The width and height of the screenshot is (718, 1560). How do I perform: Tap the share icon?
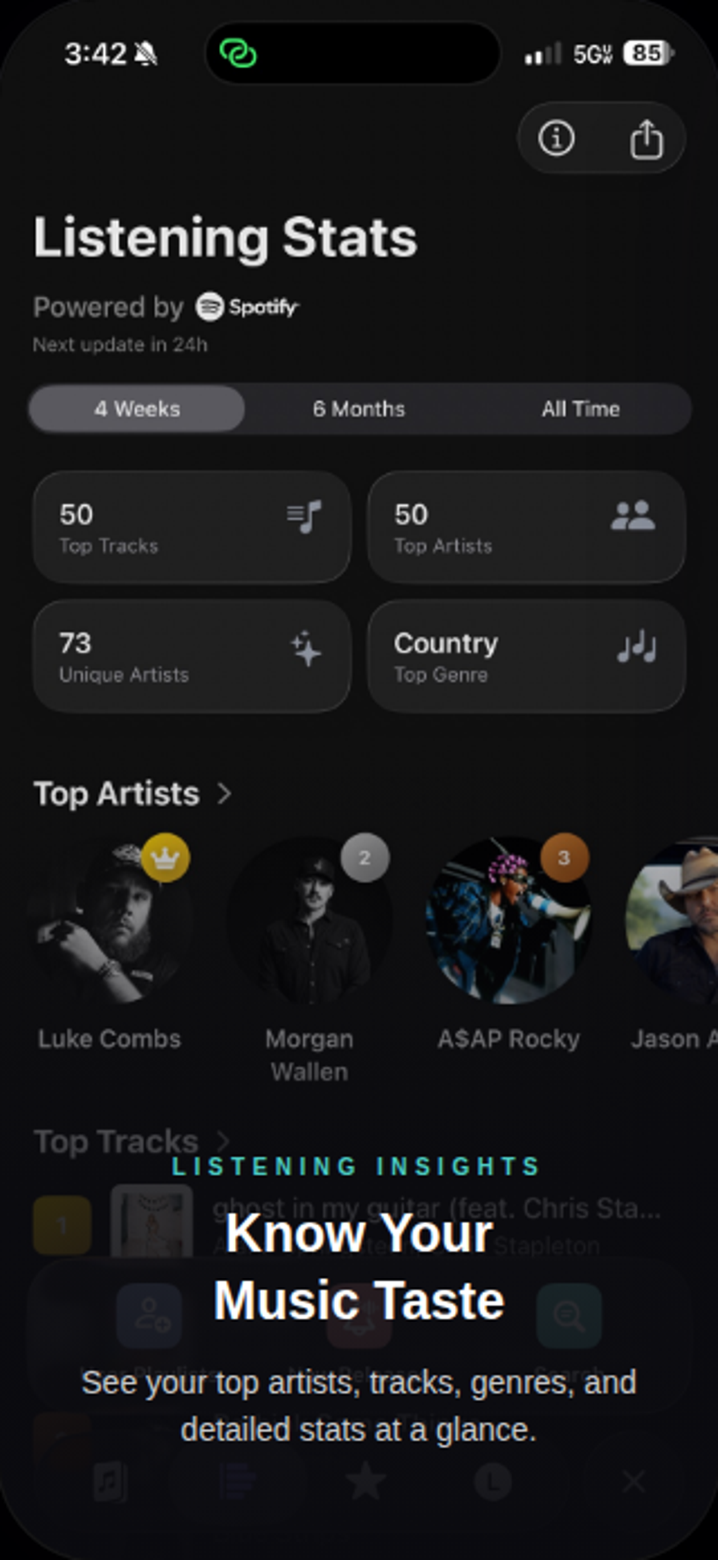(x=647, y=139)
